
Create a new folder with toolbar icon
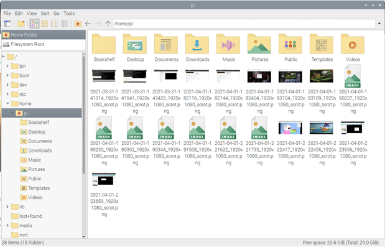[x=21, y=24]
